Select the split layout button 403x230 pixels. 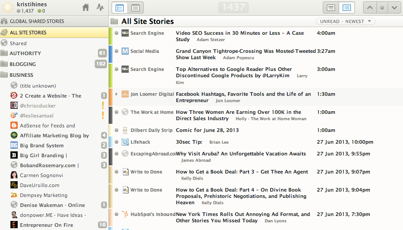tap(347, 8)
